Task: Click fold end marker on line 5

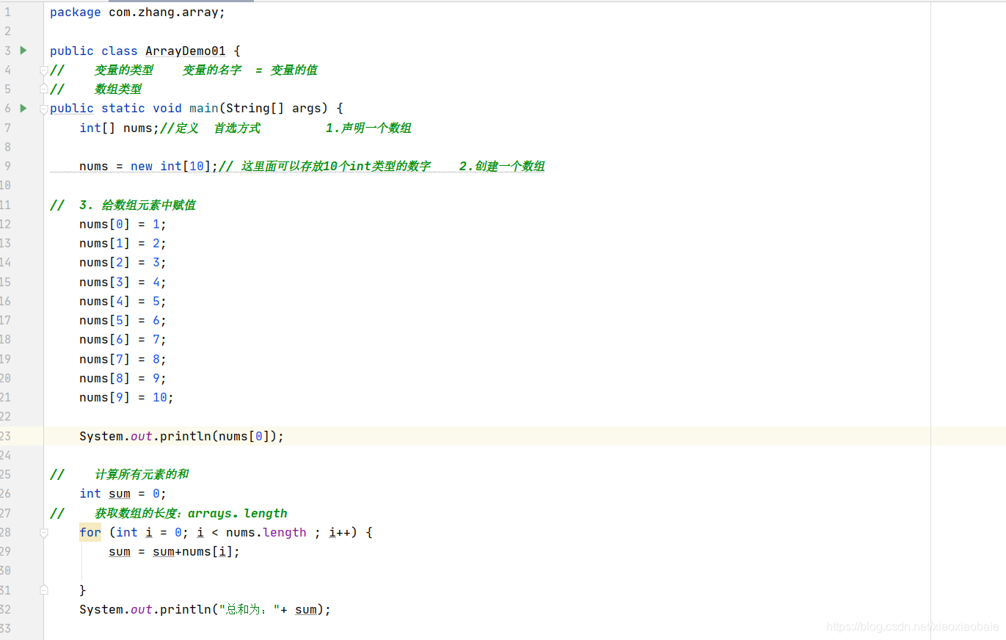Action: pyautogui.click(x=44, y=89)
